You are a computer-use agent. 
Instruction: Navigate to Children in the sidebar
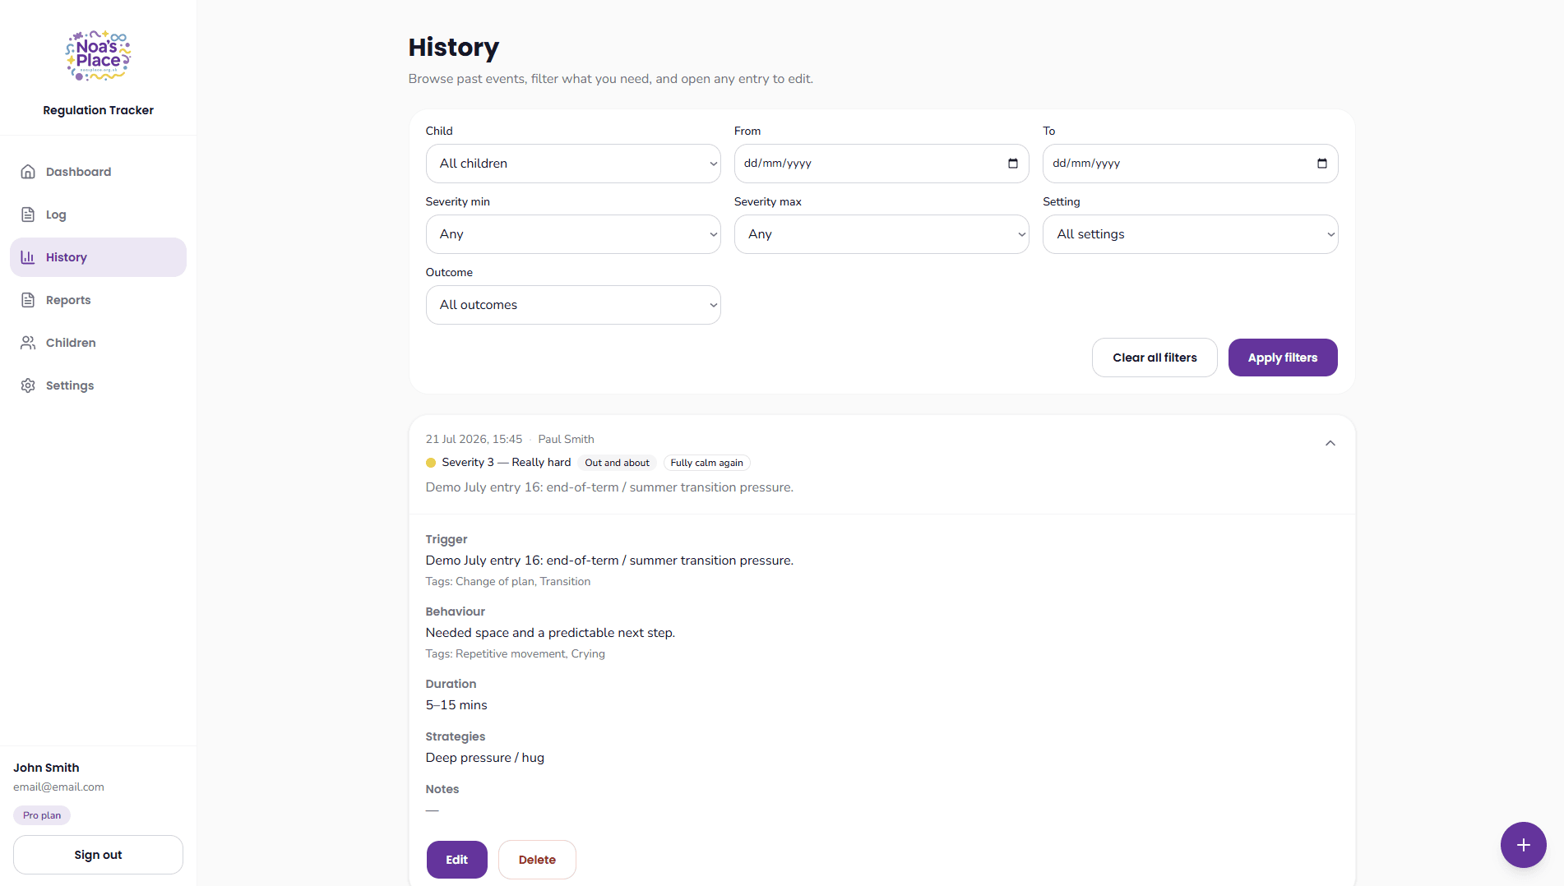[98, 343]
